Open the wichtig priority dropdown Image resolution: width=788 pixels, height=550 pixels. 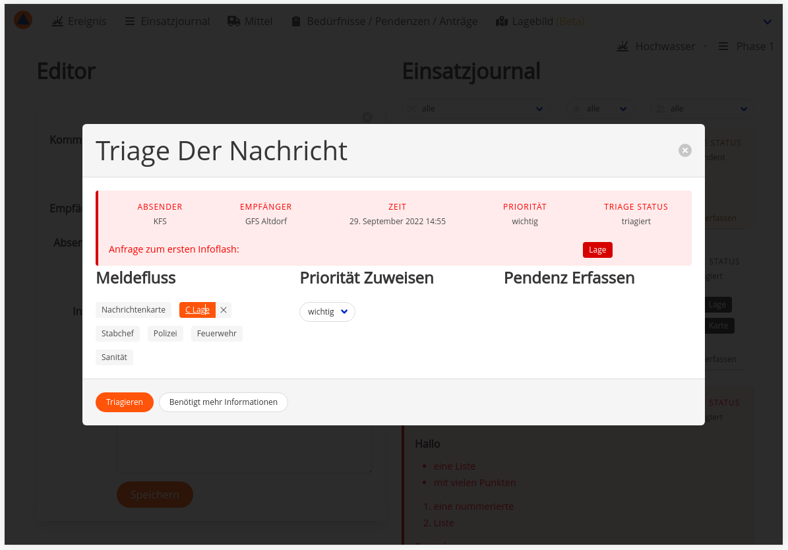327,312
